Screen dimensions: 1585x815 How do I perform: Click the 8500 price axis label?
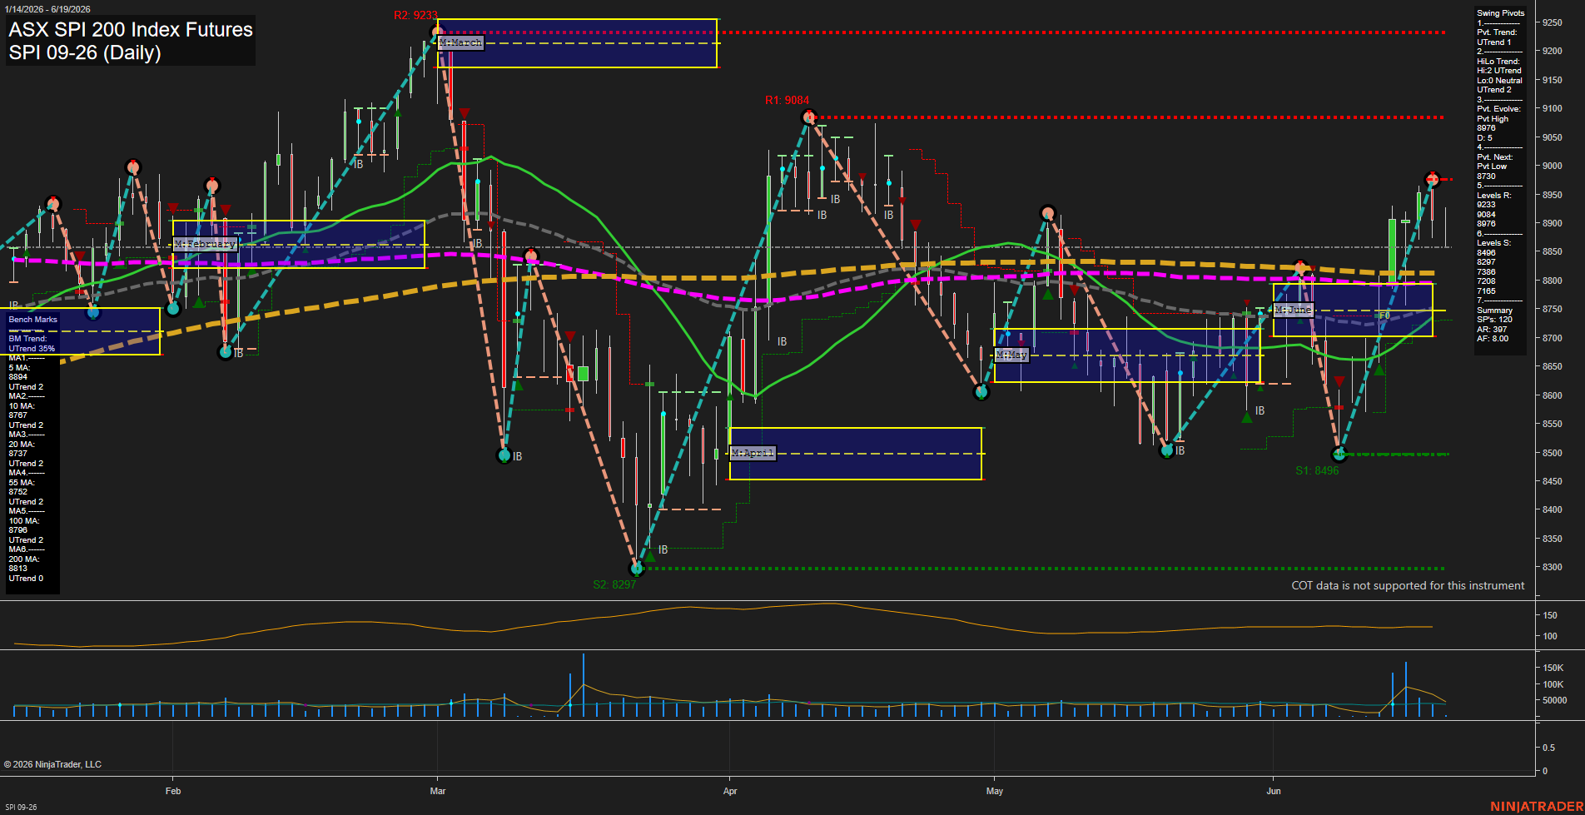(1552, 453)
